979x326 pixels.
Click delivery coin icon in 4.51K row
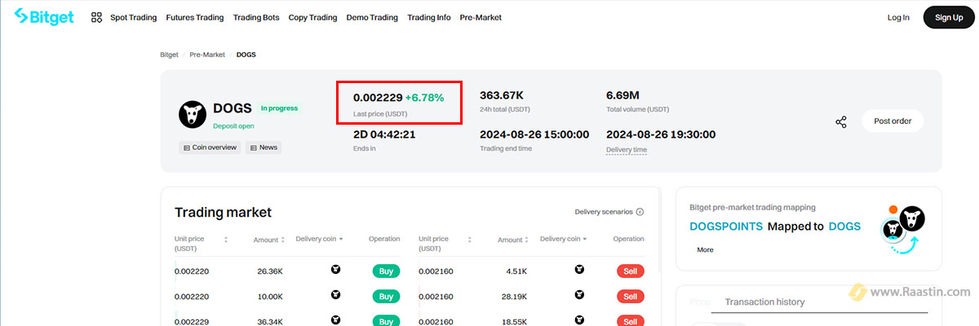pos(579,270)
